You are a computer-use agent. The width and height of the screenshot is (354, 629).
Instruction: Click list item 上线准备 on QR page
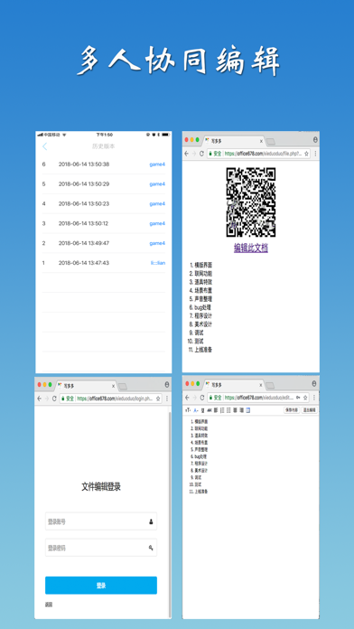pyautogui.click(x=203, y=350)
